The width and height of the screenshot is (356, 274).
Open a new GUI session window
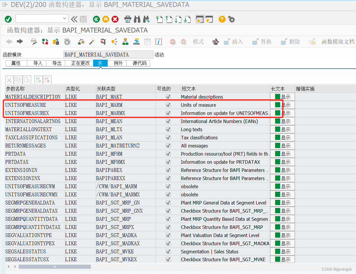[x=200, y=19]
